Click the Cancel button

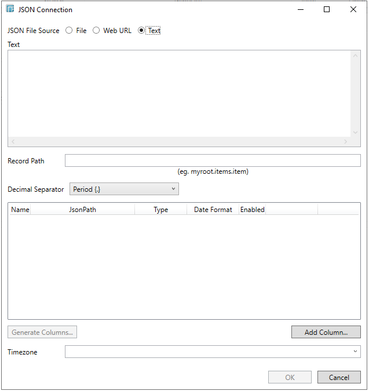point(339,378)
